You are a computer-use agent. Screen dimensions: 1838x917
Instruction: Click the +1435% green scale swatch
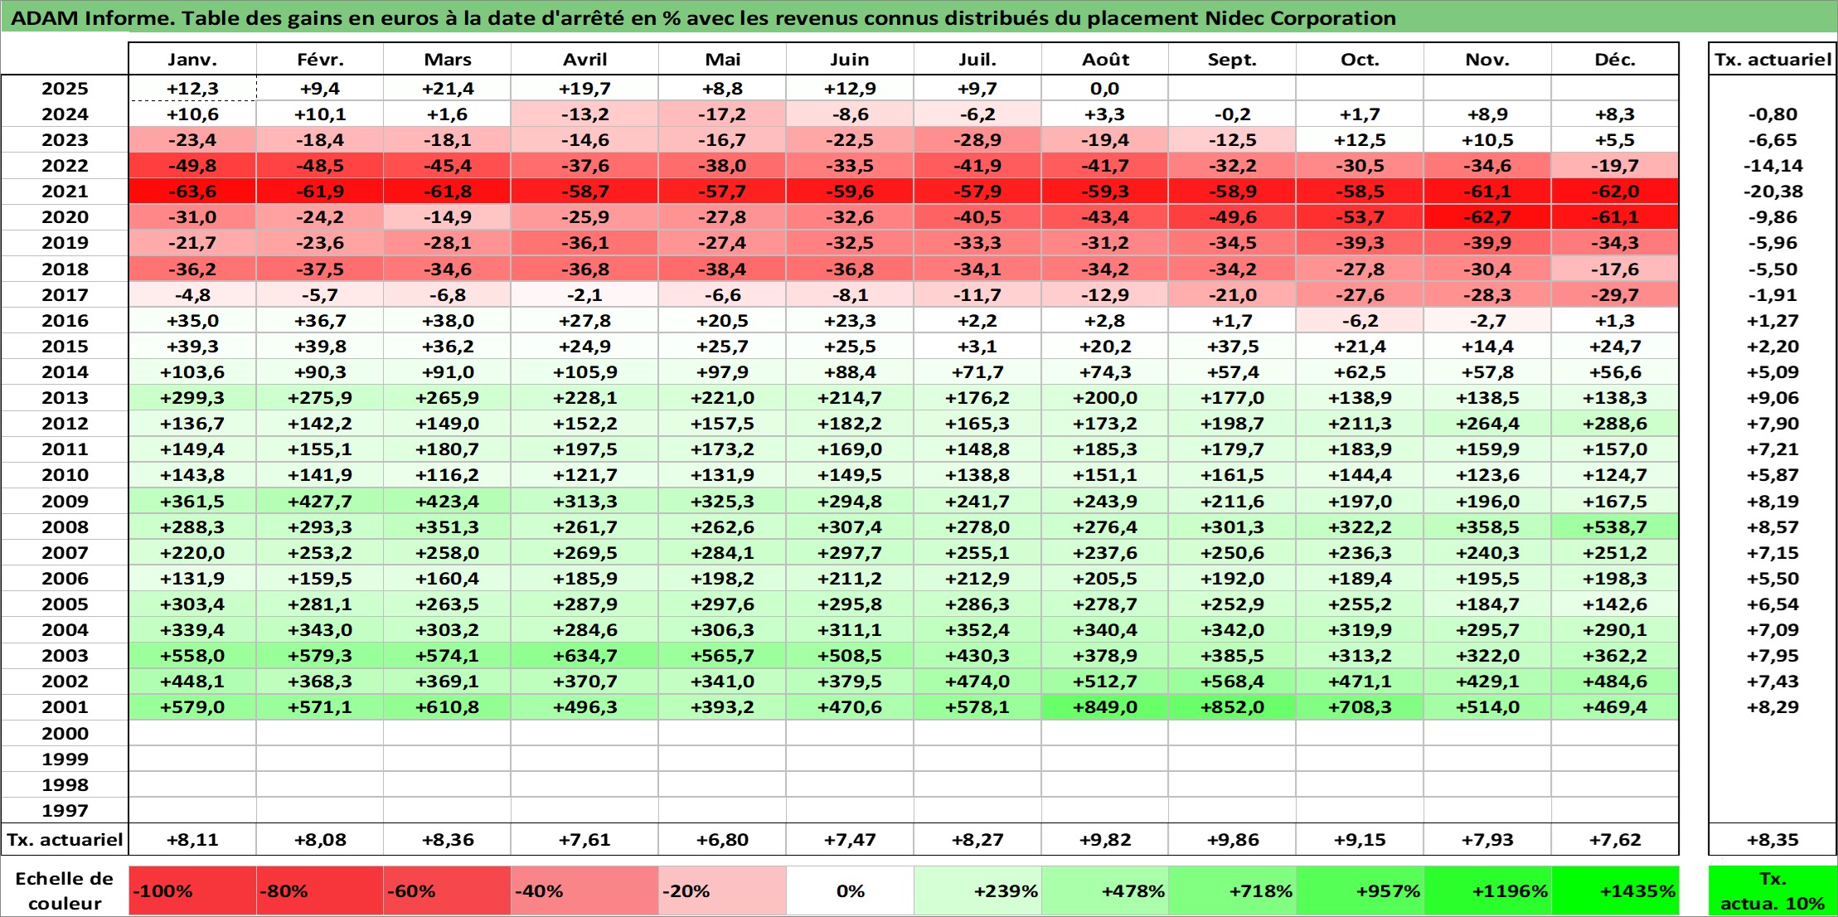click(1615, 891)
